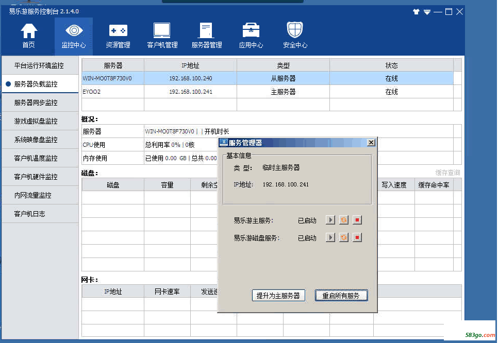Click the 缓存查询 link
The image size is (498, 343).
447,173
